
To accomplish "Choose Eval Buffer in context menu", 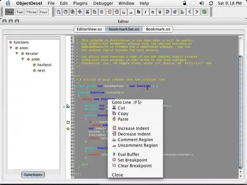I will [x=135, y=155].
